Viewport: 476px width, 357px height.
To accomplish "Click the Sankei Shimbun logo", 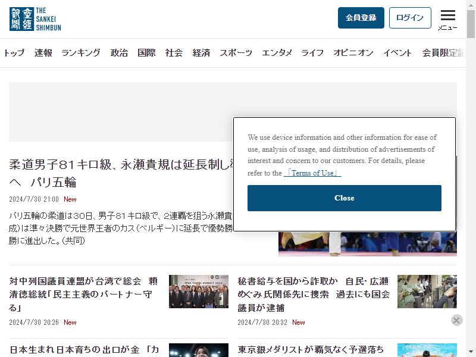I will click(35, 19).
